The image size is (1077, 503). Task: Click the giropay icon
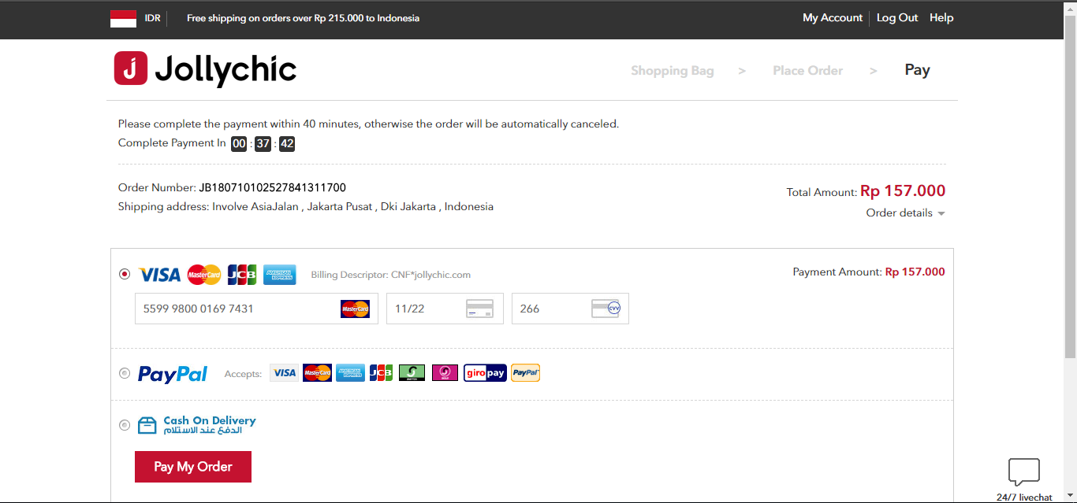485,373
